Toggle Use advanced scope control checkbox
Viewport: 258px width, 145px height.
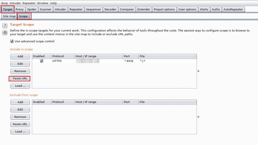click(x=12, y=41)
